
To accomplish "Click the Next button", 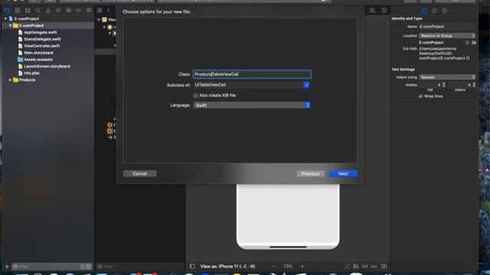I will coord(343,173).
